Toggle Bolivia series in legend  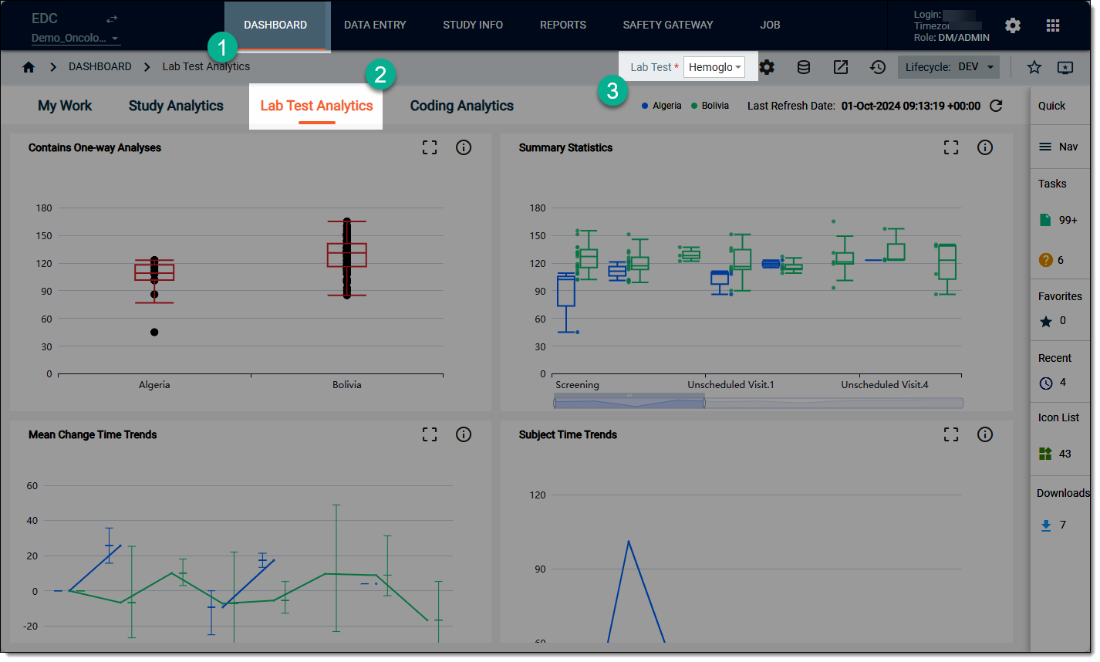(x=710, y=106)
